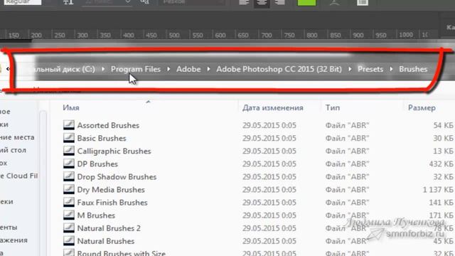455x256 pixels.
Task: Expand the arrow after Program Files breadcrumb
Action: [x=168, y=69]
